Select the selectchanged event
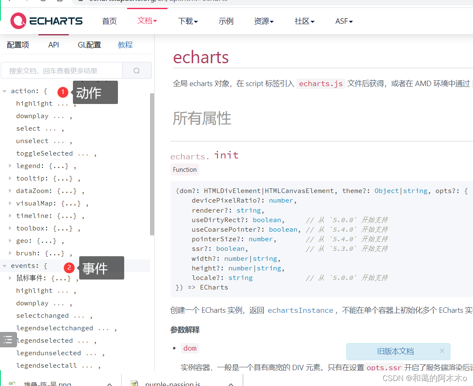Image resolution: width=473 pixels, height=386 pixels. pyautogui.click(x=43, y=316)
